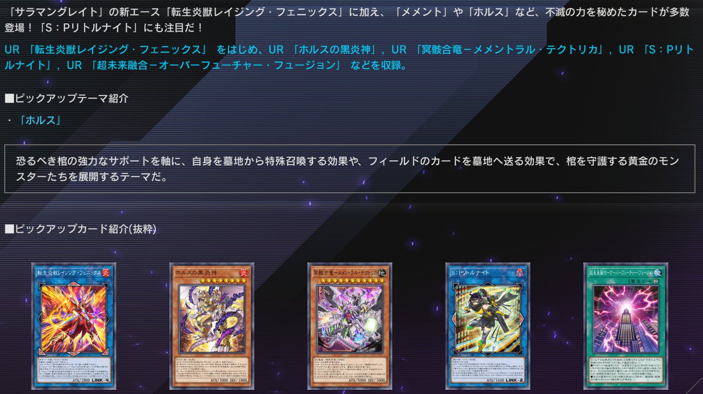Click the ホルス theme description box
703x394 pixels.
(x=350, y=169)
